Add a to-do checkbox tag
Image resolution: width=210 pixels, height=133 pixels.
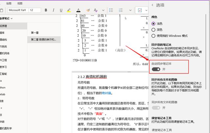point(140,10)
